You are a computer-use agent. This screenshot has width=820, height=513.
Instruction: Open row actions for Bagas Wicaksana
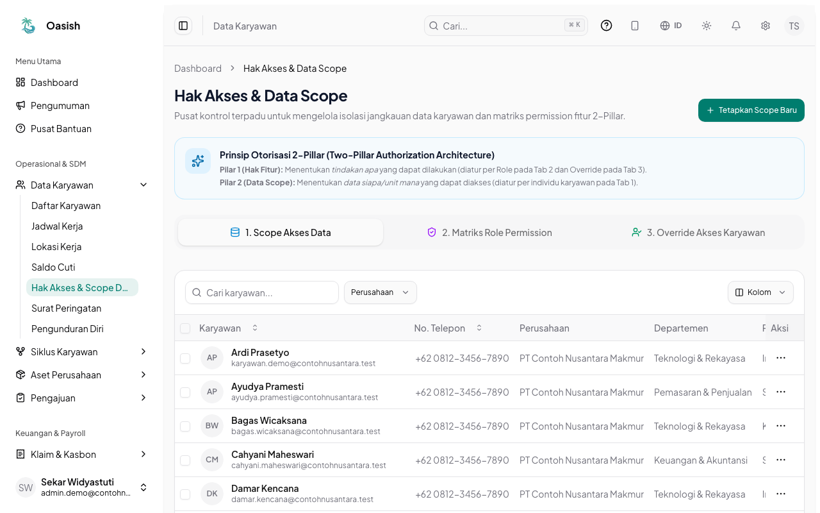[781, 426]
